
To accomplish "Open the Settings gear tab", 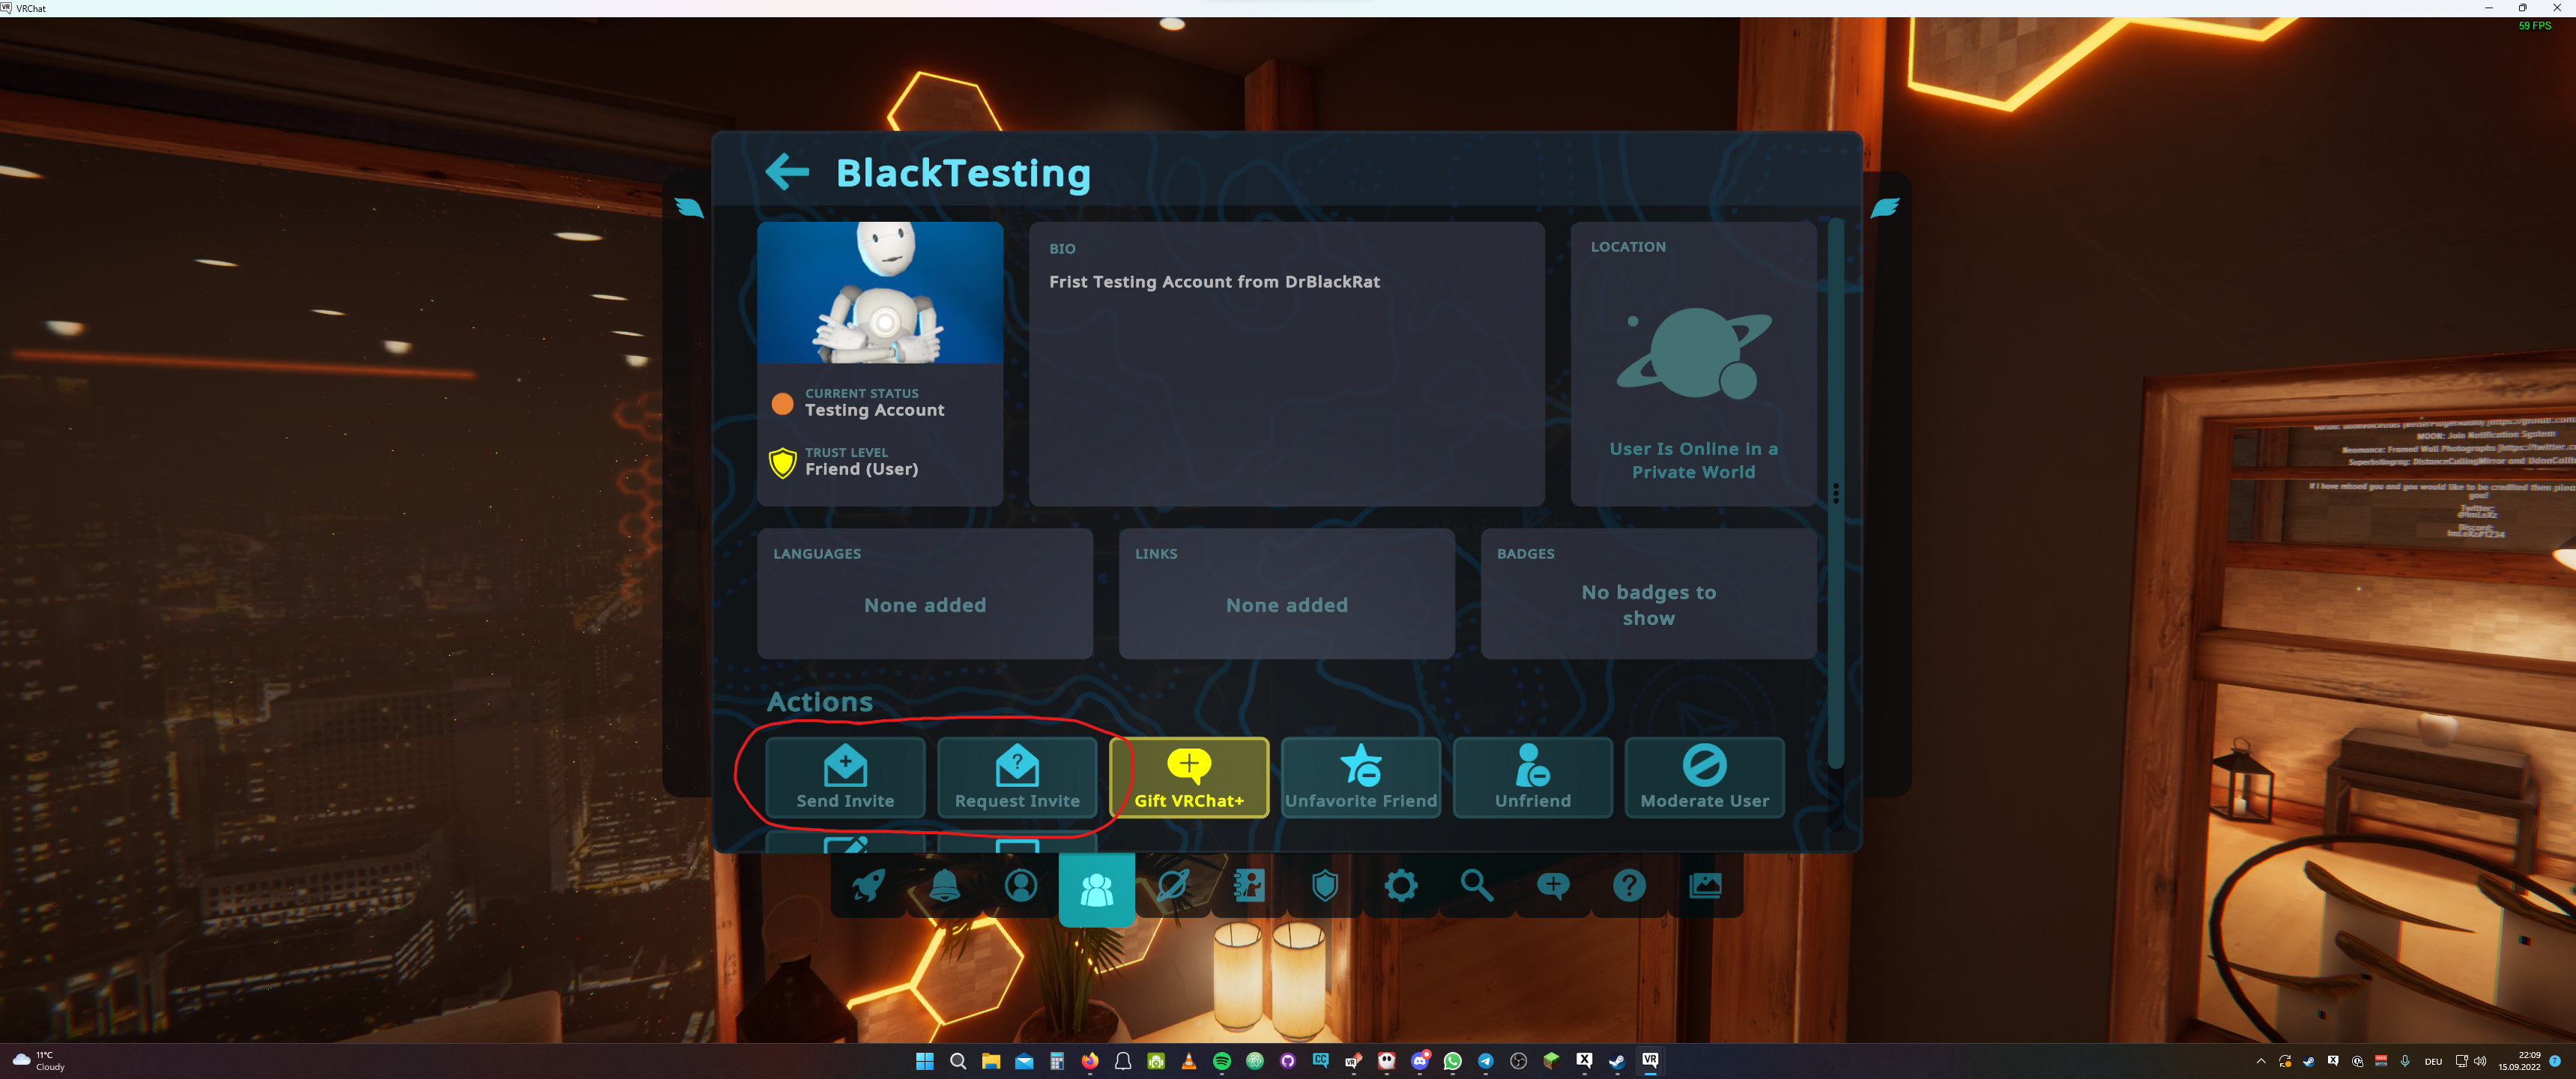I will [1400, 885].
